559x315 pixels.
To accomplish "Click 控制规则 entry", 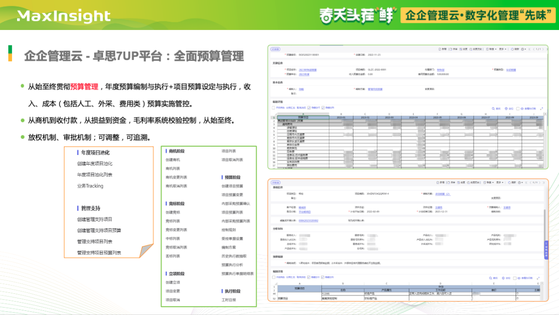I will [229, 230].
